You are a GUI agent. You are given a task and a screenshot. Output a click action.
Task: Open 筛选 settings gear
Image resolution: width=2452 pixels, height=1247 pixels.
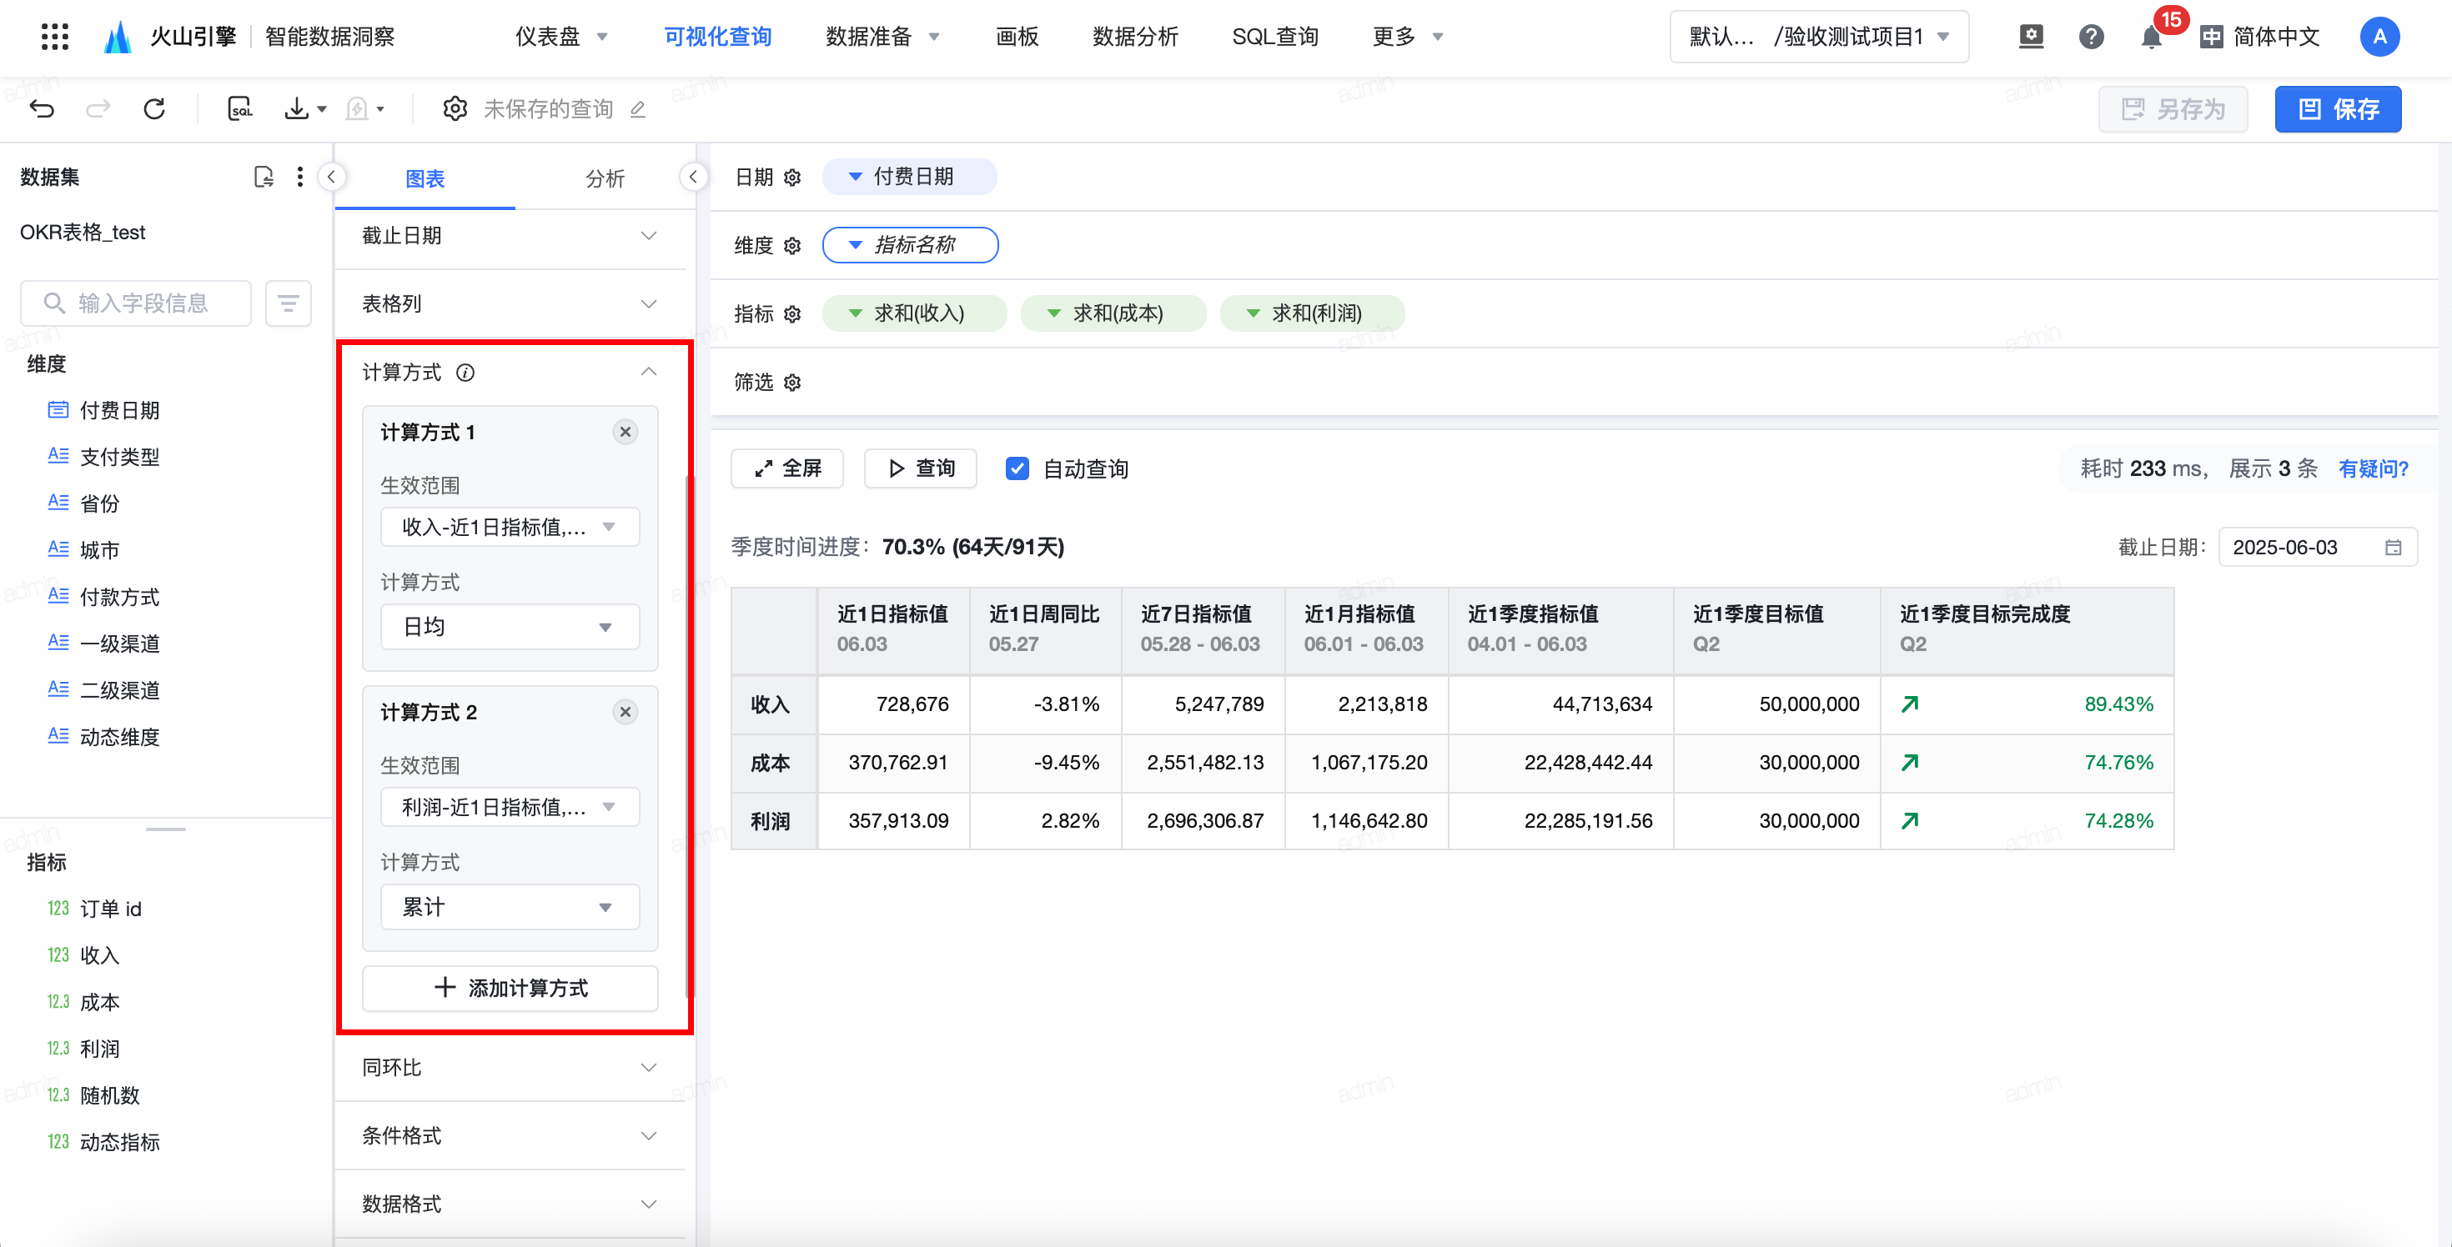[x=793, y=383]
